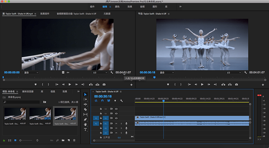
Task: Toggle nest sequence insert mode in timeline
Action: (96, 101)
